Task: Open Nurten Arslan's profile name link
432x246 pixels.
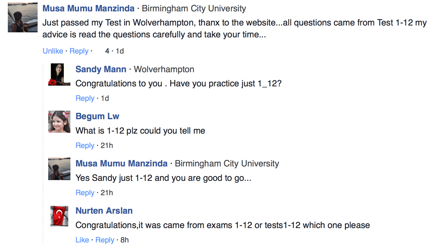Action: [104, 211]
